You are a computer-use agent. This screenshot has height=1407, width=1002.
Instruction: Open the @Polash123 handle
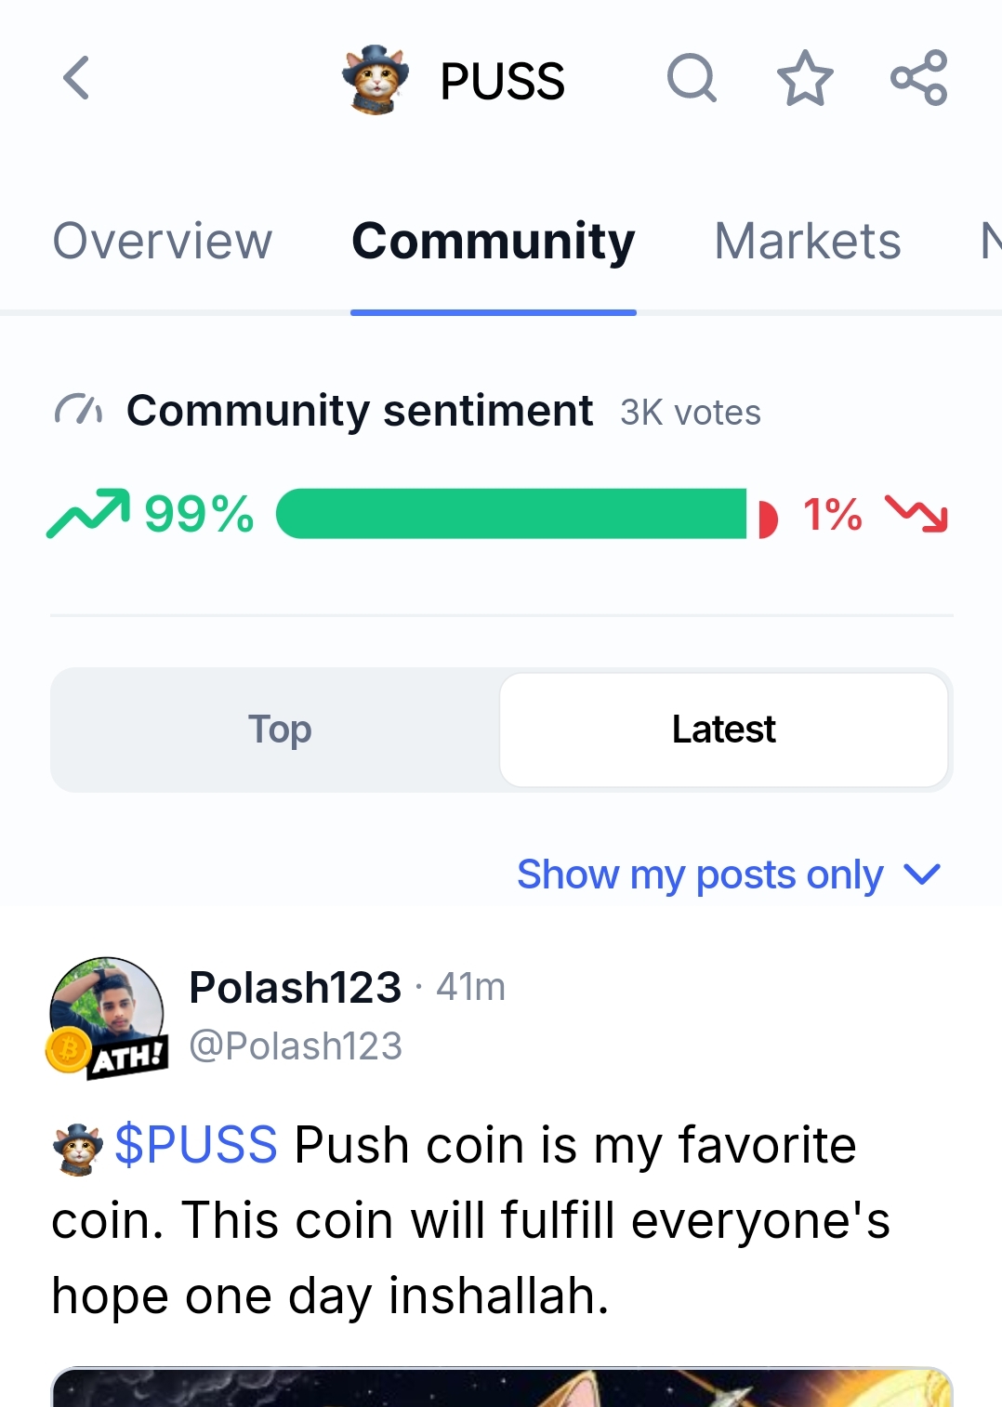coord(296,1046)
